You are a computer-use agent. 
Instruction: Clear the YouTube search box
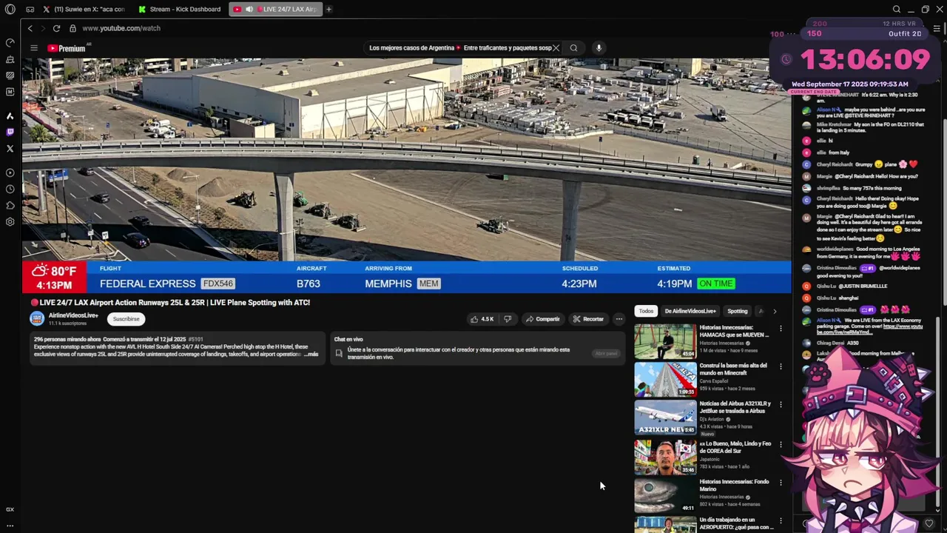556,48
